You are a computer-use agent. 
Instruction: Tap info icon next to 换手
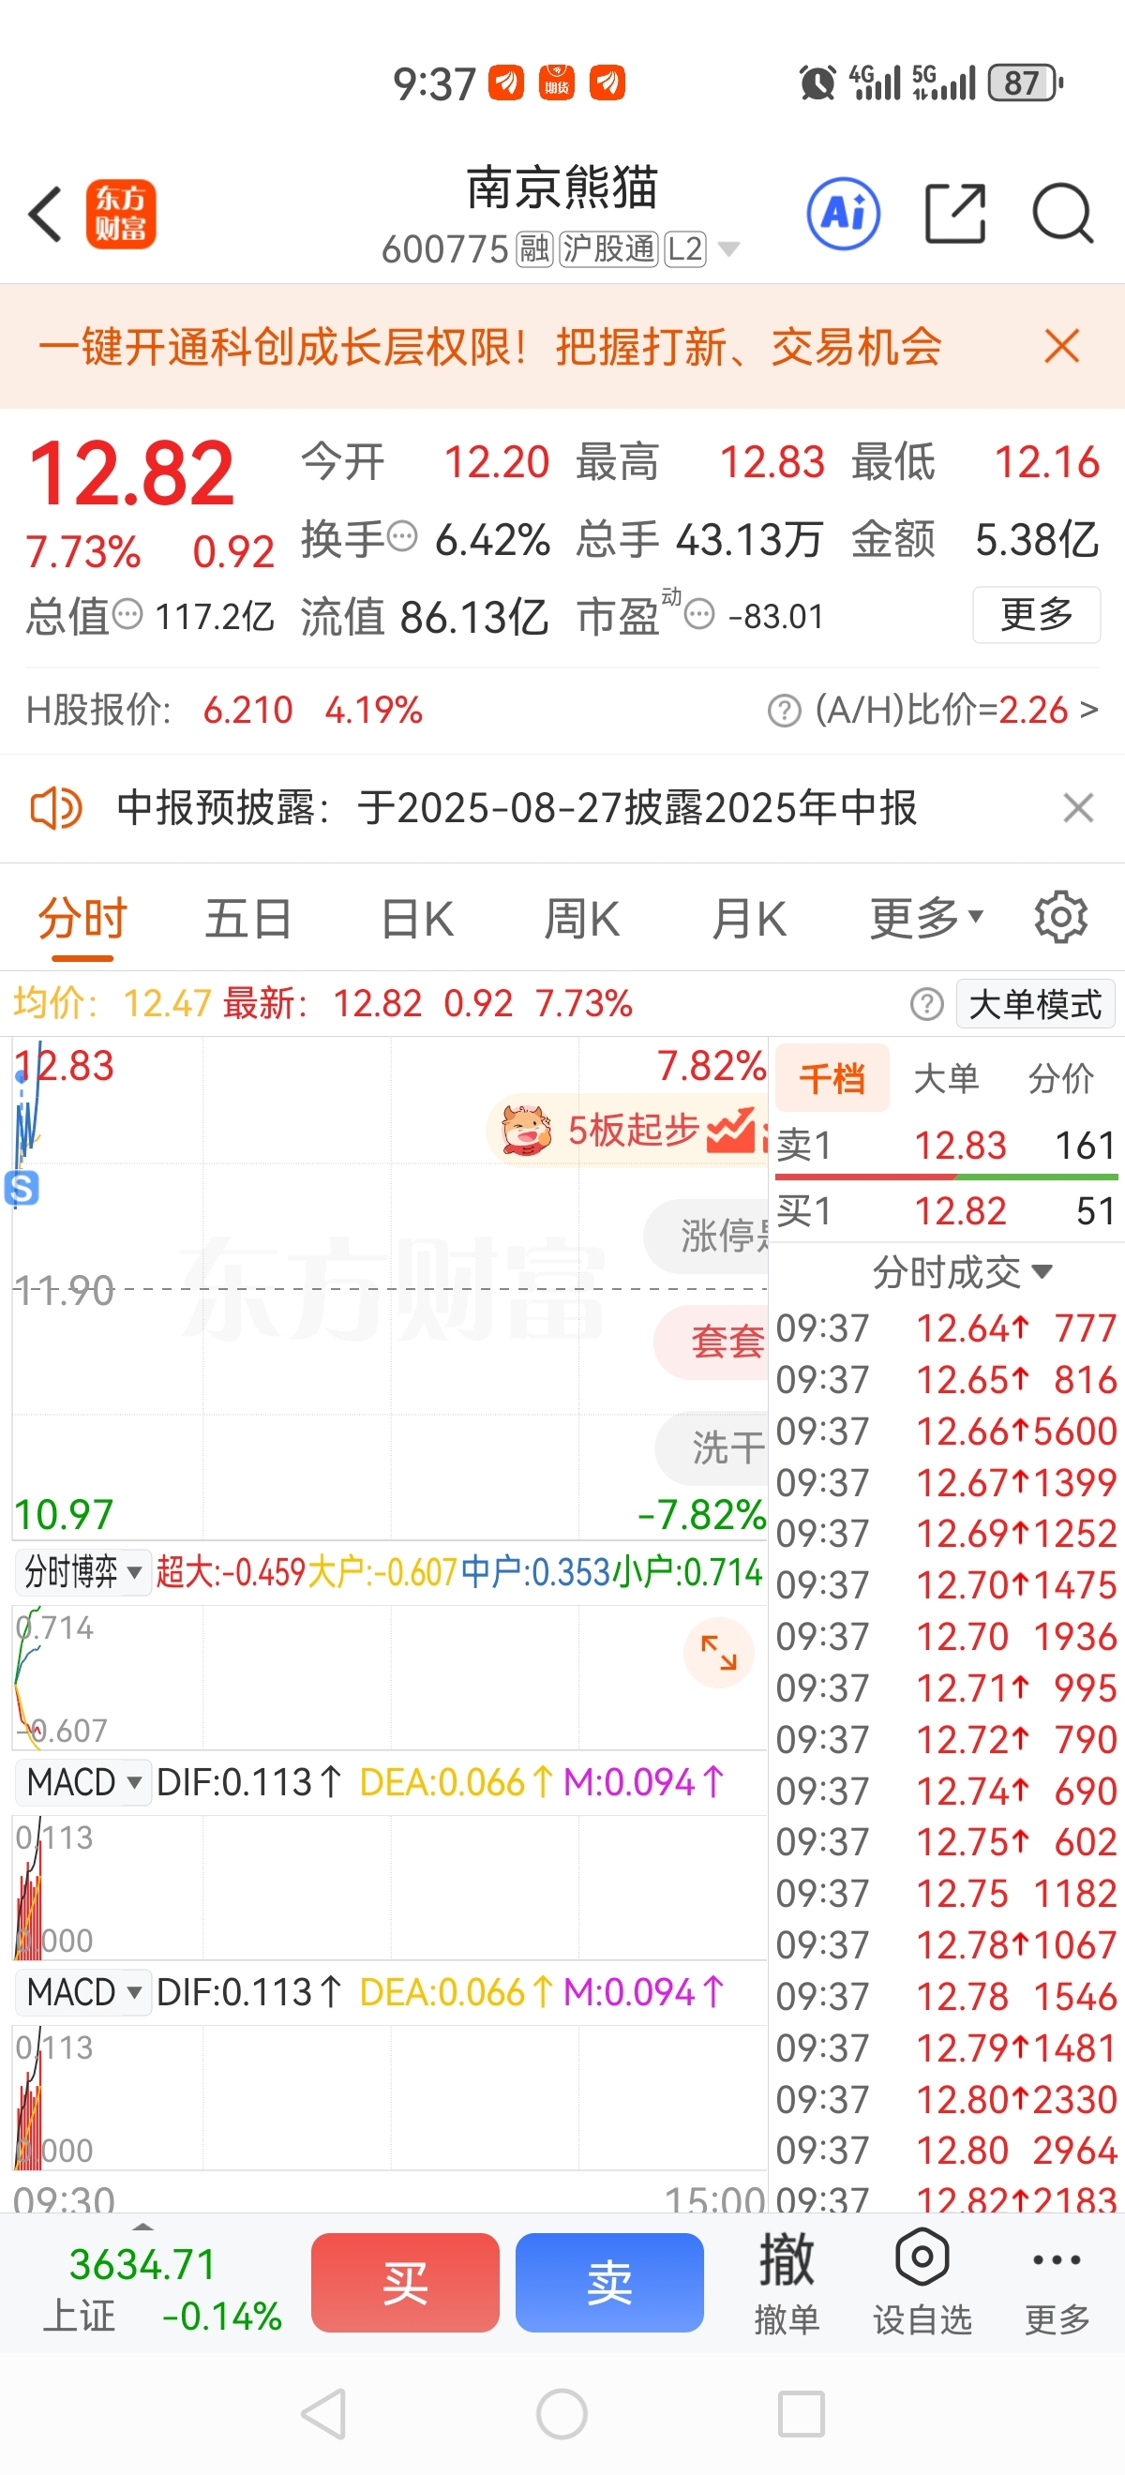click(401, 536)
